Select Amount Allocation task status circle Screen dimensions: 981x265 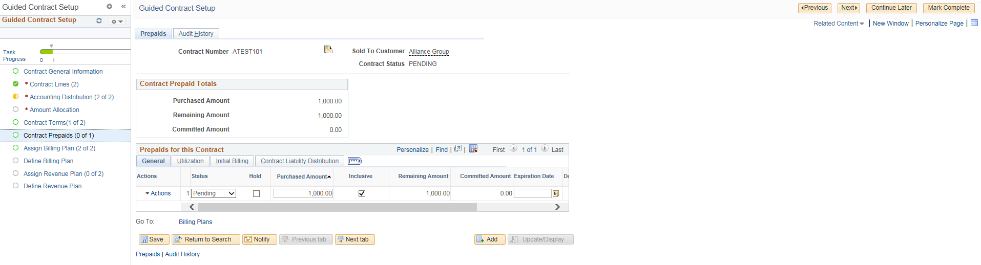15,109
